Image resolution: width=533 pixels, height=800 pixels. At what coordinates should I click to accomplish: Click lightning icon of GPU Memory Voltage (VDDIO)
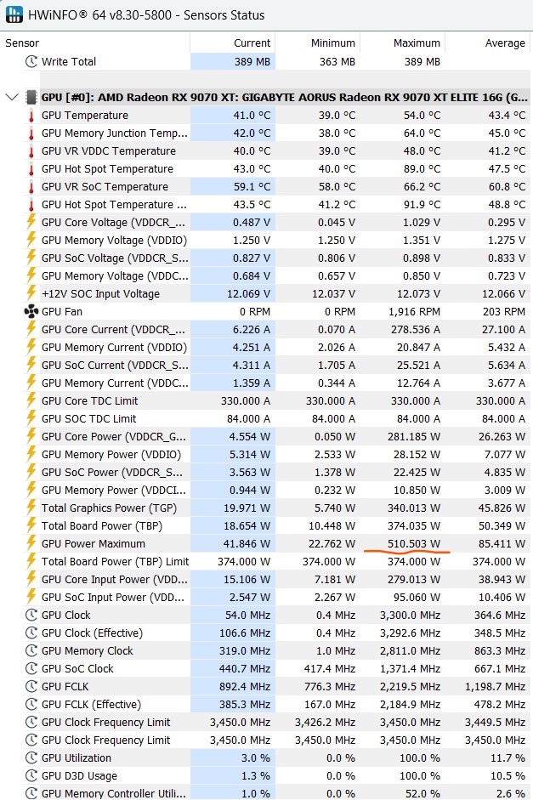31,240
